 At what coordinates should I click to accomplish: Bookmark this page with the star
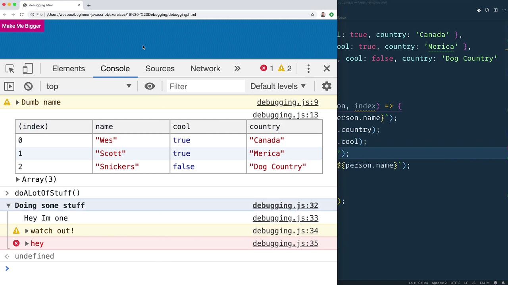312,15
